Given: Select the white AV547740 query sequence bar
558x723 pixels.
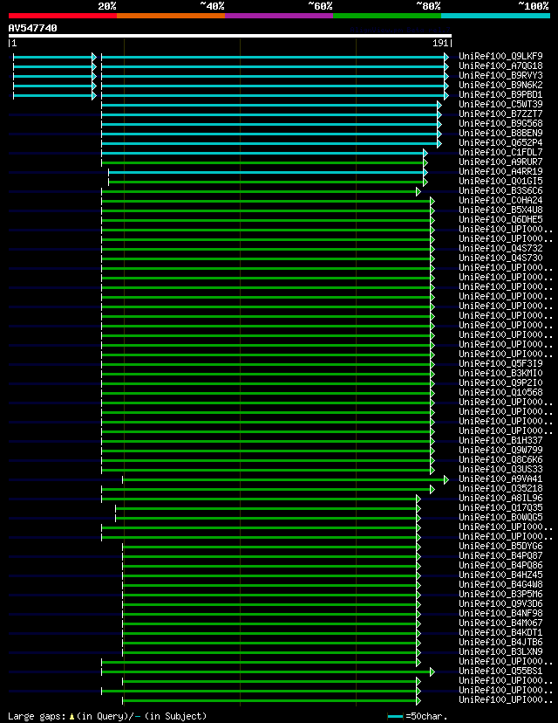Looking at the screenshot, I should coord(229,36).
